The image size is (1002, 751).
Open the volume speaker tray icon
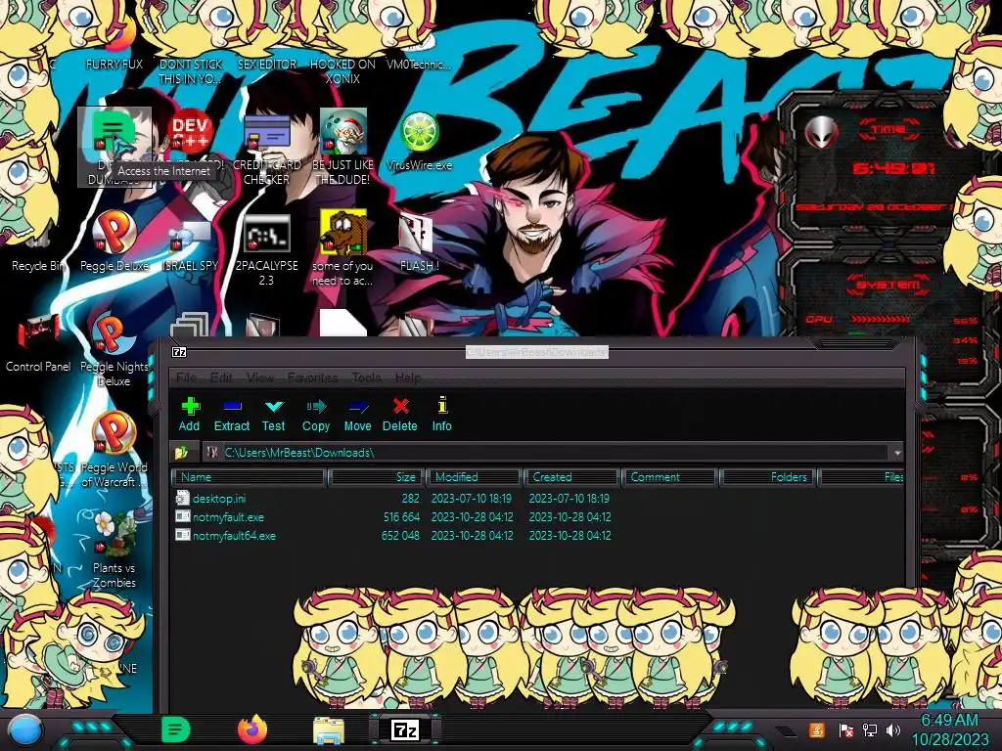(x=893, y=729)
